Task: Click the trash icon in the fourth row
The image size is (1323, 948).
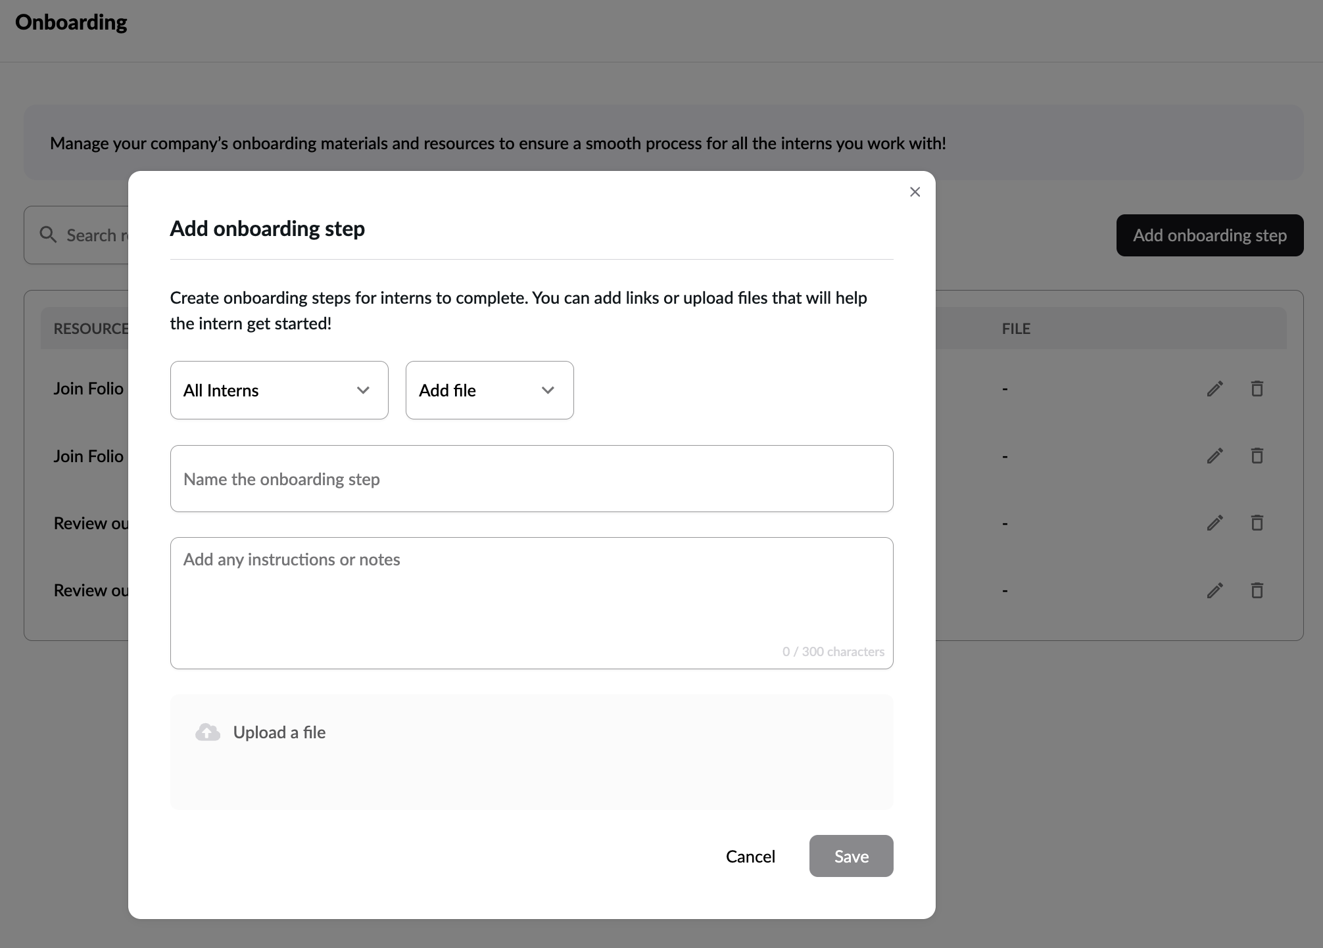Action: point(1257,590)
